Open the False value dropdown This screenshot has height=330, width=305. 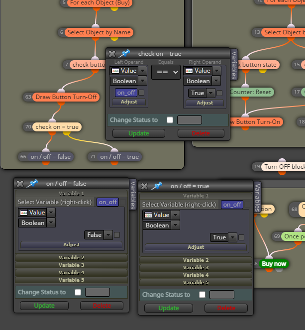108,235
